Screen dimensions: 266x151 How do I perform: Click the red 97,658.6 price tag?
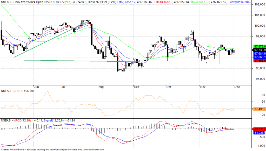point(259,60)
